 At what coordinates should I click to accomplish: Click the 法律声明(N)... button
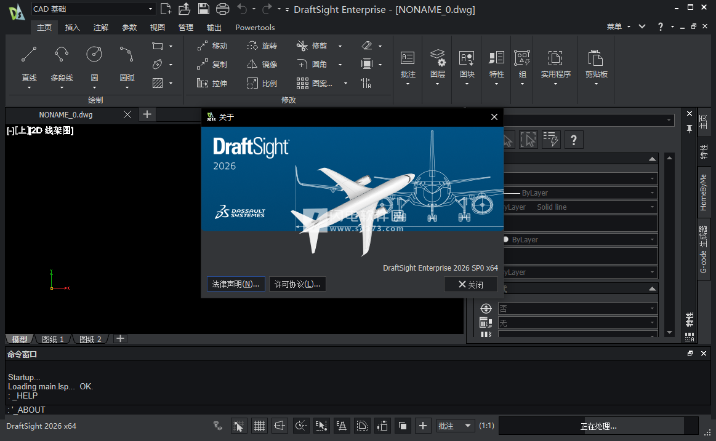(x=236, y=284)
